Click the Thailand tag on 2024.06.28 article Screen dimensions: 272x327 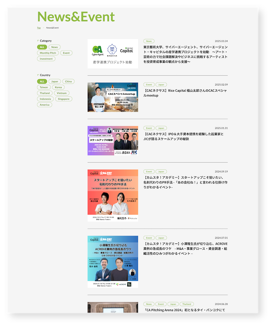coord(187,304)
